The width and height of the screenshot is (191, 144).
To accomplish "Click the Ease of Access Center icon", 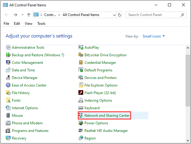I will pos(8,85).
